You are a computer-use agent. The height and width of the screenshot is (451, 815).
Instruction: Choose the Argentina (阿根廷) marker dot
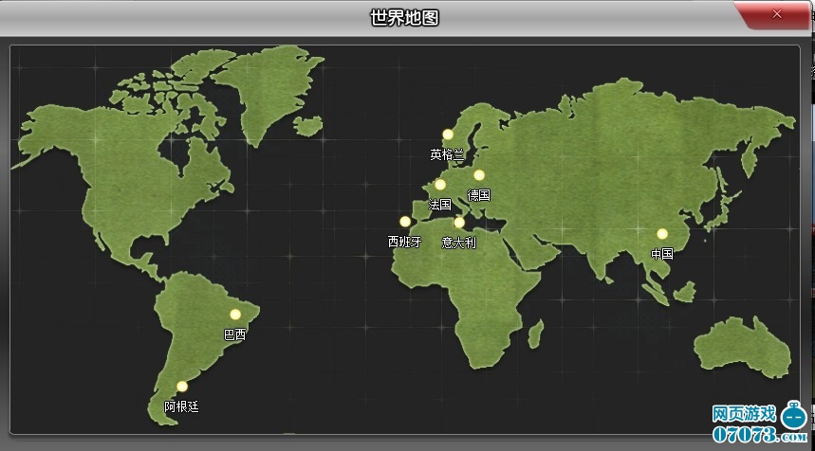182,387
